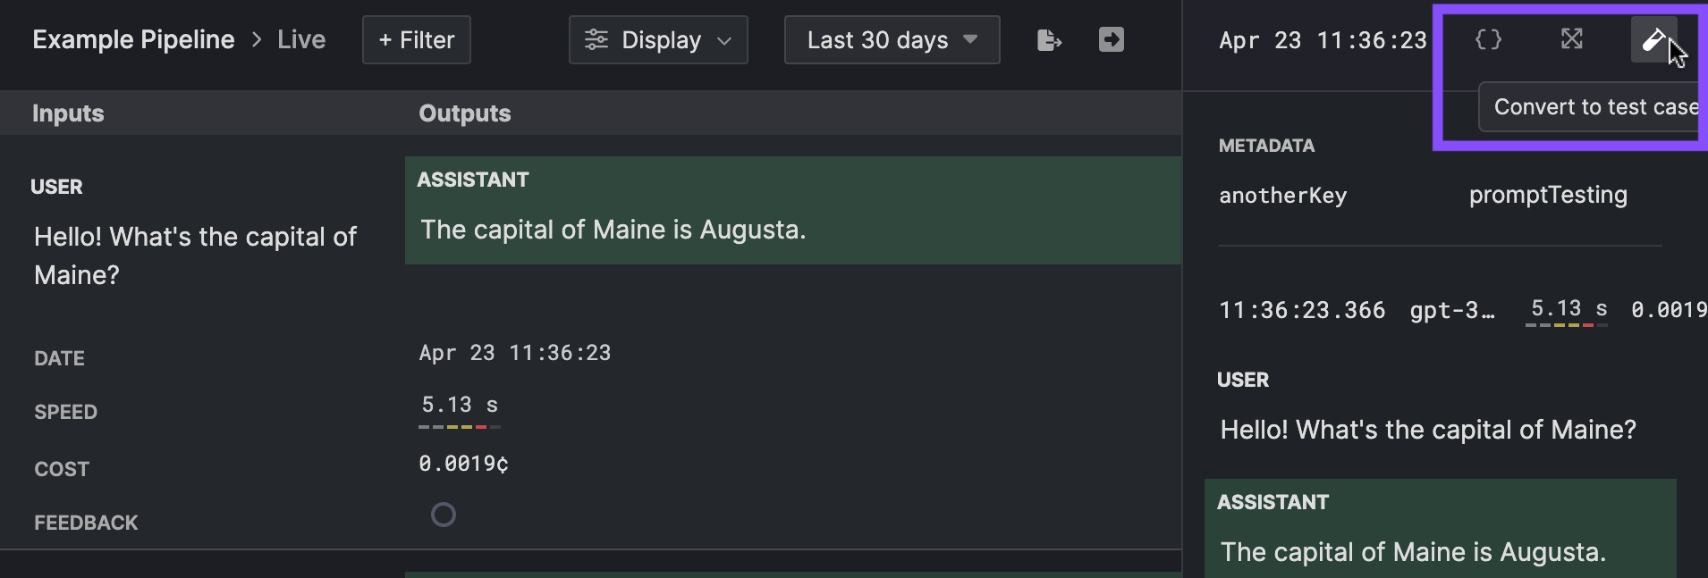This screenshot has width=1708, height=578.
Task: Click the caret next to Last 30 days
Action: click(x=970, y=39)
